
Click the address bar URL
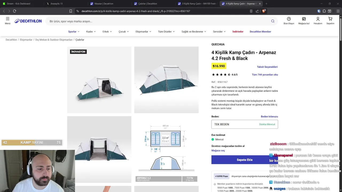tap(136, 11)
